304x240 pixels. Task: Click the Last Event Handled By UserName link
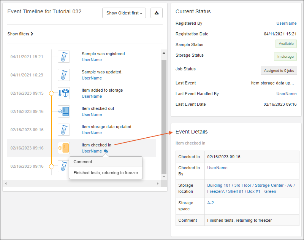click(286, 94)
